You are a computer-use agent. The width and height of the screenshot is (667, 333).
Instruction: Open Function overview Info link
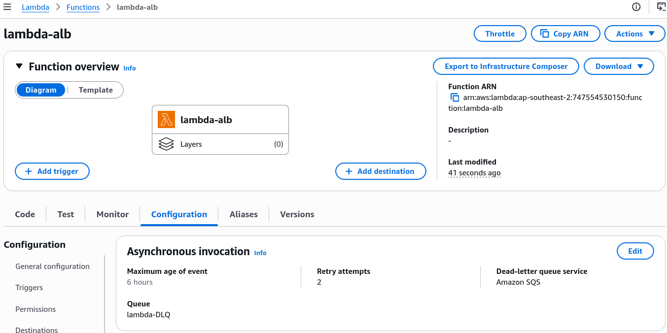point(130,68)
